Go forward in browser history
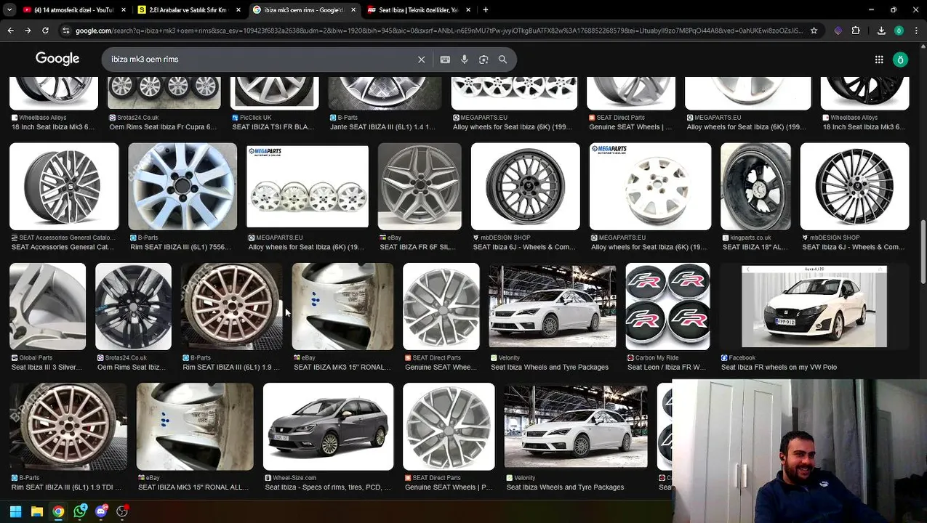This screenshot has height=523, width=927. point(28,31)
